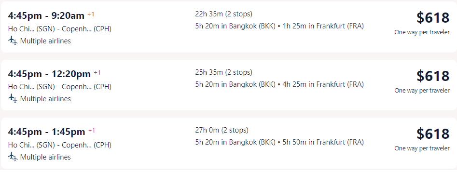Click Multiple airlines label on the third flight

point(45,157)
